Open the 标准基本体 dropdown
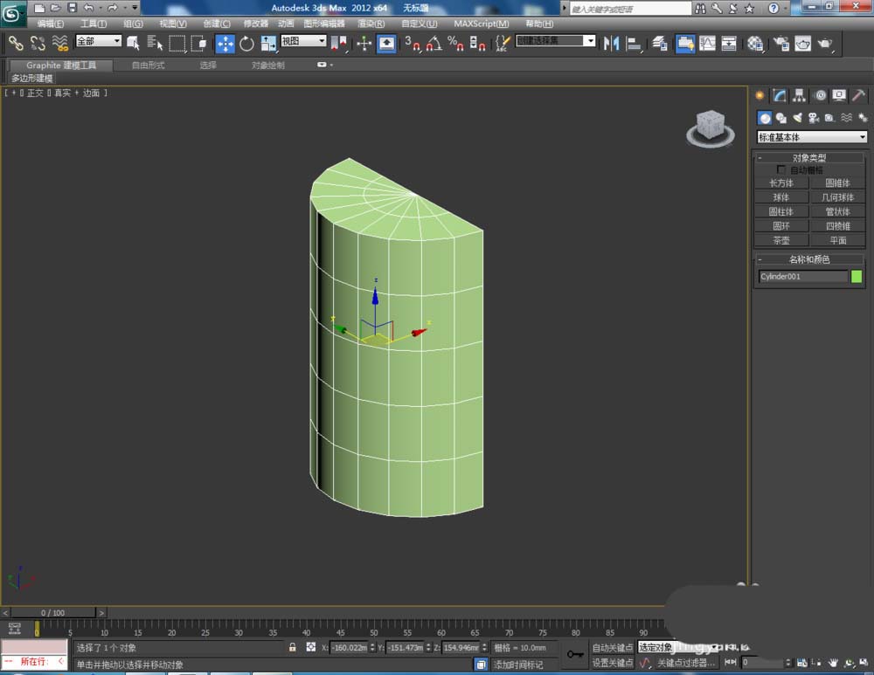The width and height of the screenshot is (874, 675). [x=811, y=137]
